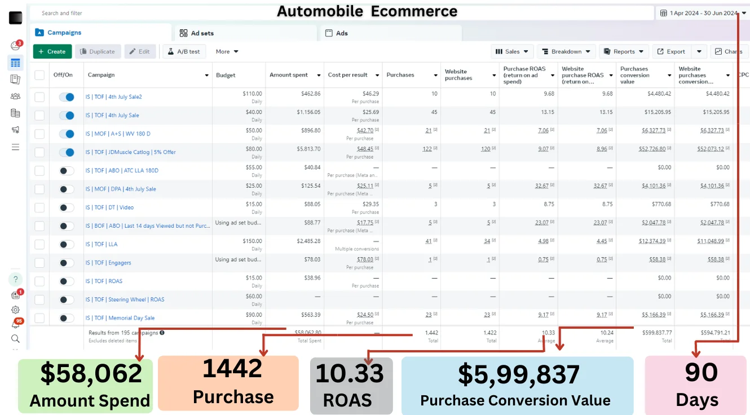Open the Amount spent column dropdown arrow
The width and height of the screenshot is (750, 415).
point(319,75)
